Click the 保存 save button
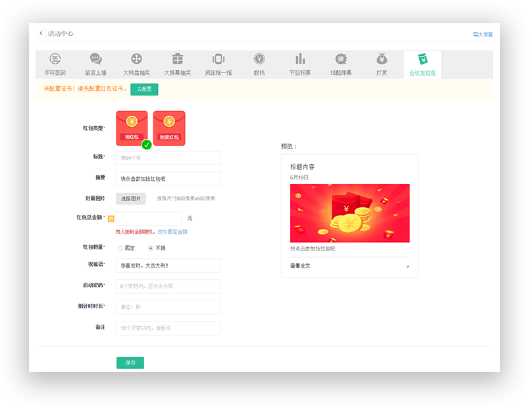 [x=130, y=363]
